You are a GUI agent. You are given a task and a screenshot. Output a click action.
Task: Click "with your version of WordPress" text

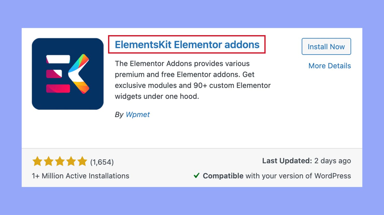[298, 176]
